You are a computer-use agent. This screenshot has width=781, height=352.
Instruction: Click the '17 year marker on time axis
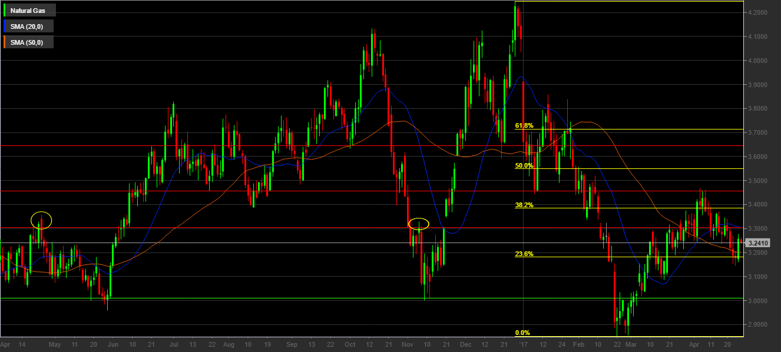coord(522,344)
